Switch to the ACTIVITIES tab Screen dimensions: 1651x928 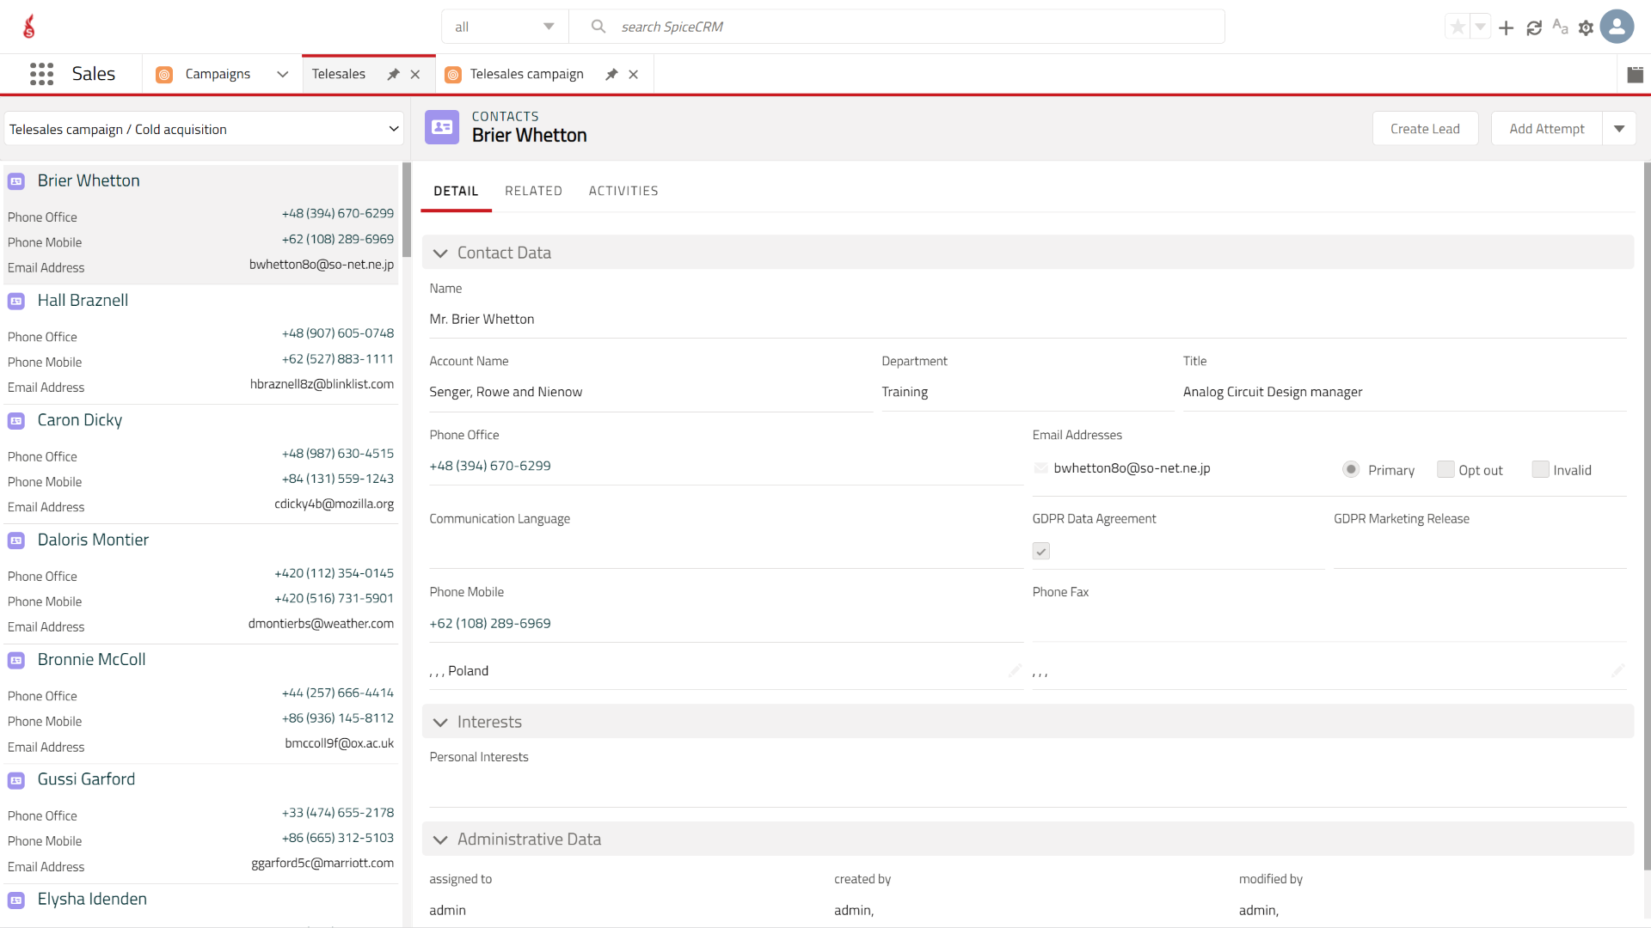coord(623,191)
